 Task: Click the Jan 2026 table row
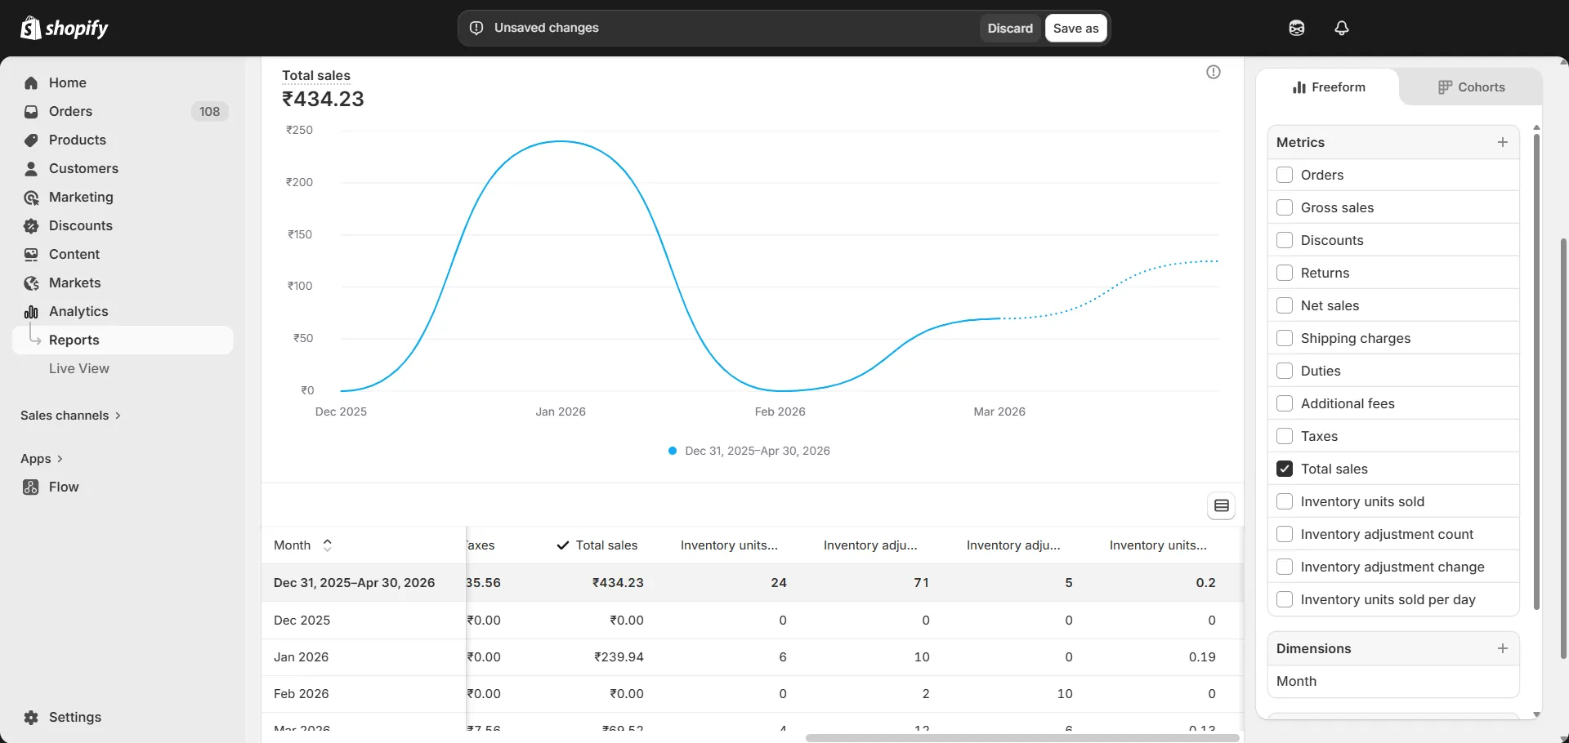click(x=752, y=657)
